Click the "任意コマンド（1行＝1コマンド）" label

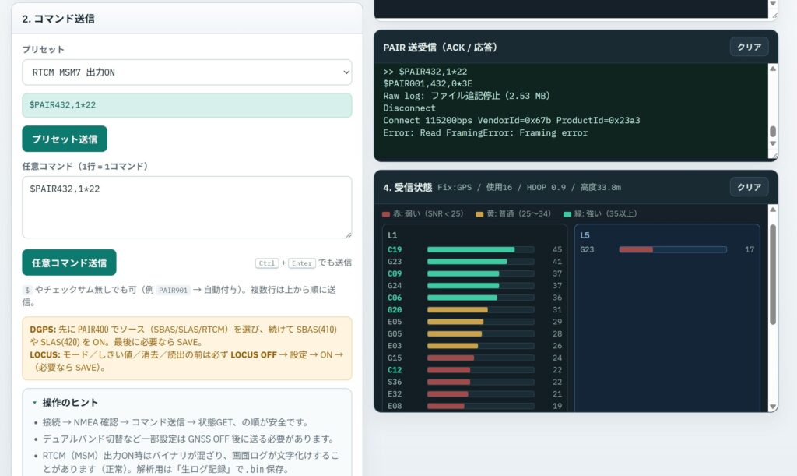[x=85, y=166]
